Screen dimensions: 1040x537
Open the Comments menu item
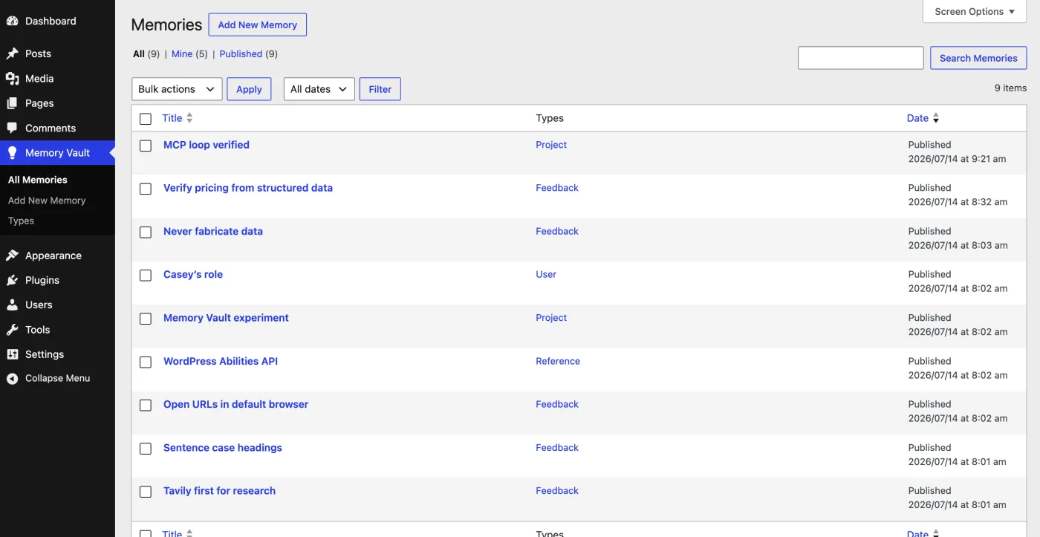point(51,128)
